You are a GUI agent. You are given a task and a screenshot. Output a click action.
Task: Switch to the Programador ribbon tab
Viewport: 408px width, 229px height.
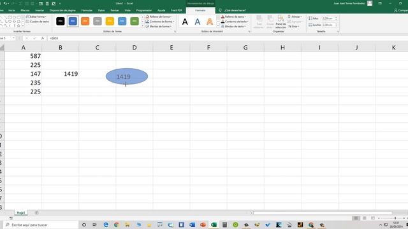pyautogui.click(x=144, y=10)
